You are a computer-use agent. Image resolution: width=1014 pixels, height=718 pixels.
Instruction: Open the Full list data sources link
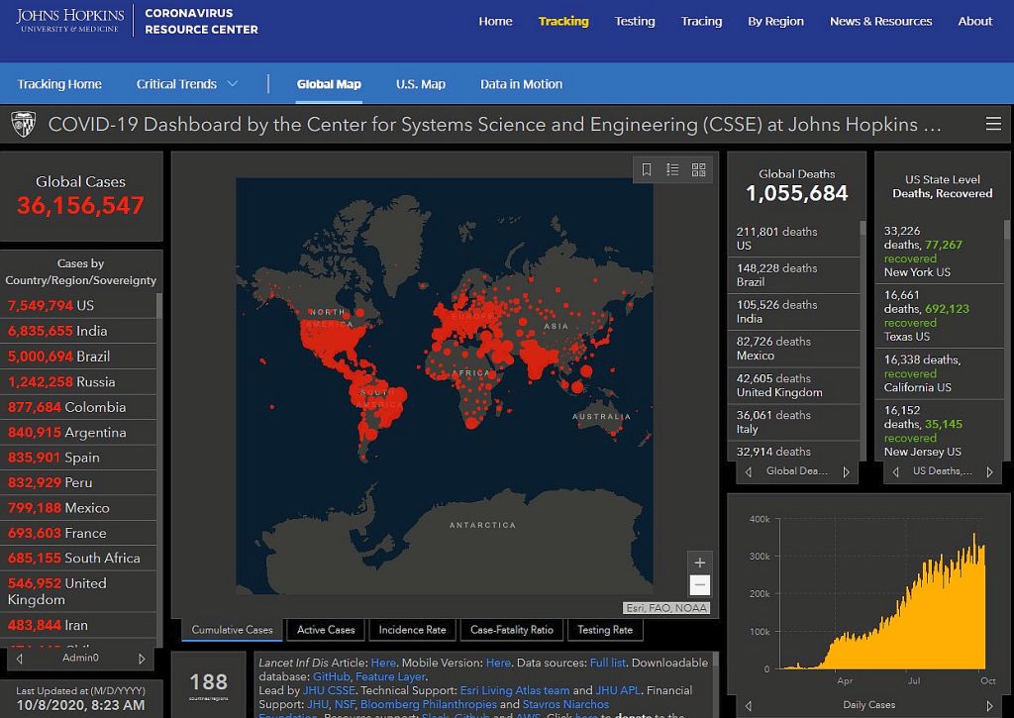tap(608, 663)
